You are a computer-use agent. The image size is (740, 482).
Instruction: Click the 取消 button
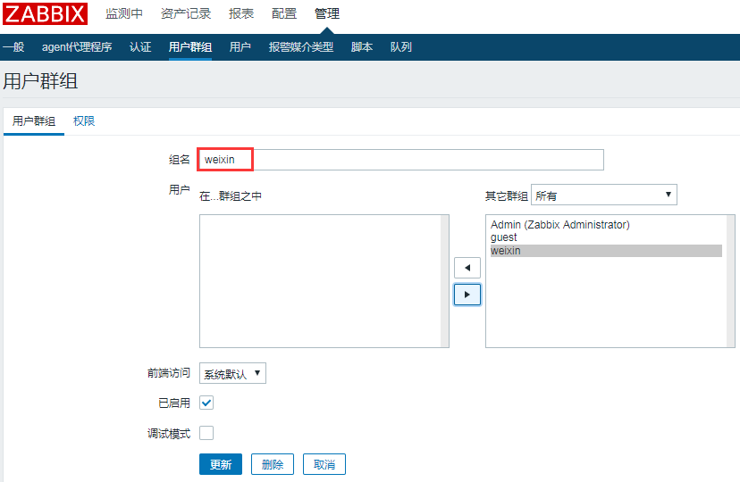(x=324, y=464)
